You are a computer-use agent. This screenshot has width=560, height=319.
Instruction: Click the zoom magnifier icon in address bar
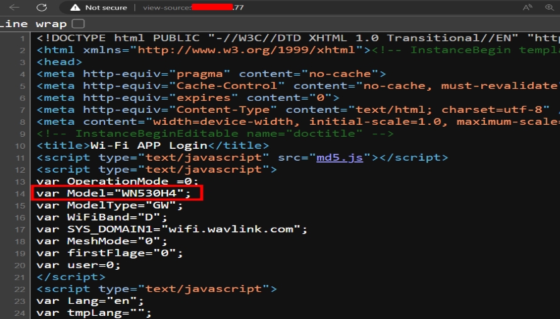click(x=549, y=8)
